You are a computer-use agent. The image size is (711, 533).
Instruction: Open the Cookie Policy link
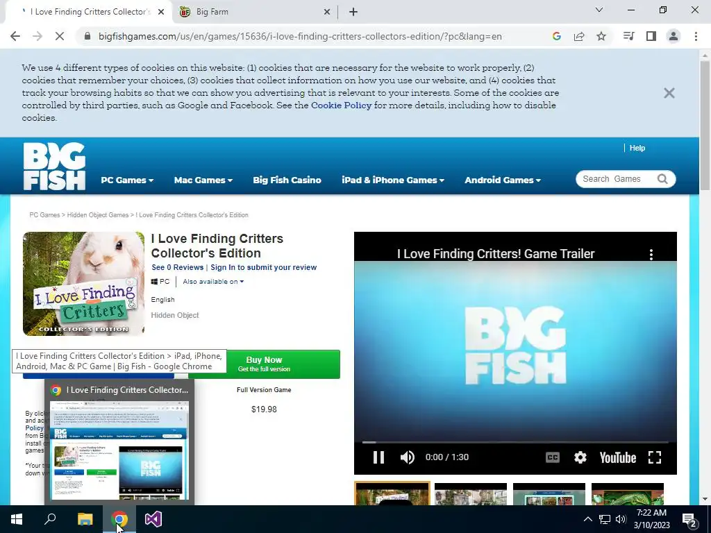click(341, 105)
